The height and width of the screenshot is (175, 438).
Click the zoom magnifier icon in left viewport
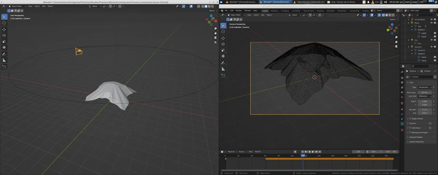point(215,29)
